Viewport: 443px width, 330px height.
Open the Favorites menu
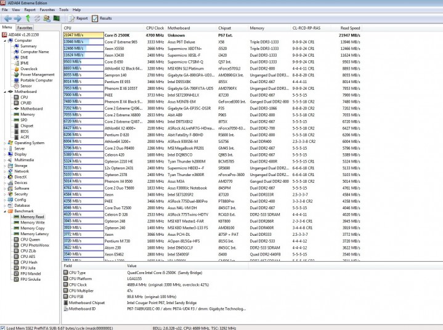[x=47, y=10]
